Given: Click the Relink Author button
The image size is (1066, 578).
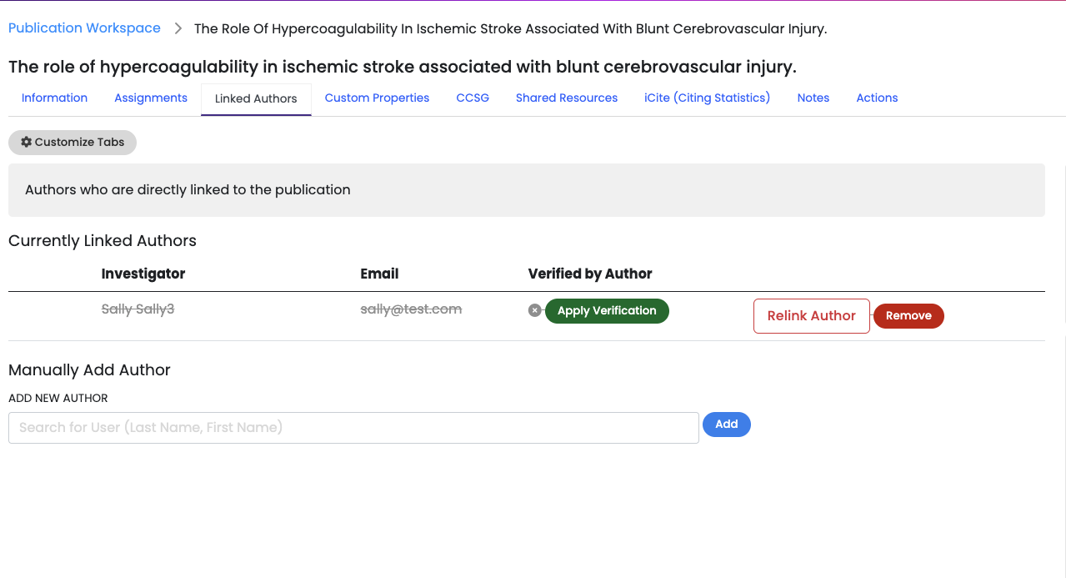Looking at the screenshot, I should [812, 316].
